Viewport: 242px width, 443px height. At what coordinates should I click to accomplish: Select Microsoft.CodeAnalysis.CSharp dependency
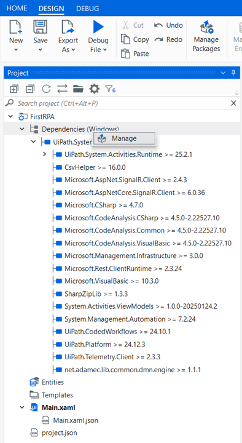(142, 218)
